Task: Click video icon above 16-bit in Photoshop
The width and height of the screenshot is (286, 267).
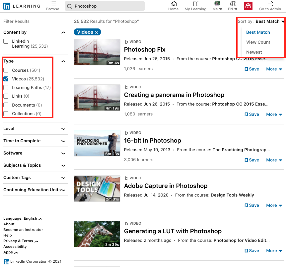Action: coord(126,133)
